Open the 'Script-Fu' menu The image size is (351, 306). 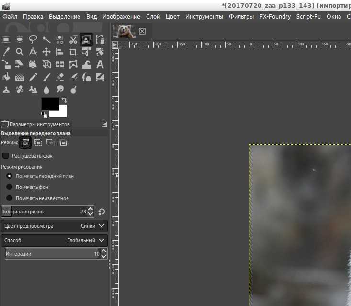308,17
